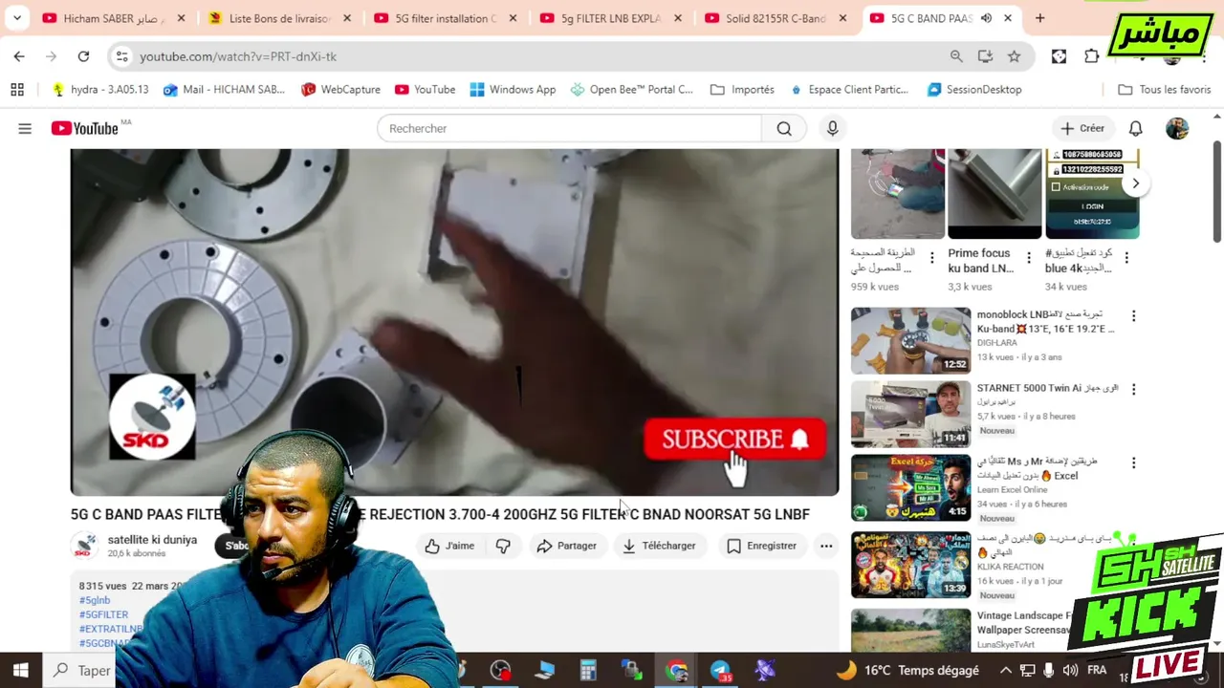Open the Windows App bookmark
This screenshot has width=1224, height=688.
point(513,89)
